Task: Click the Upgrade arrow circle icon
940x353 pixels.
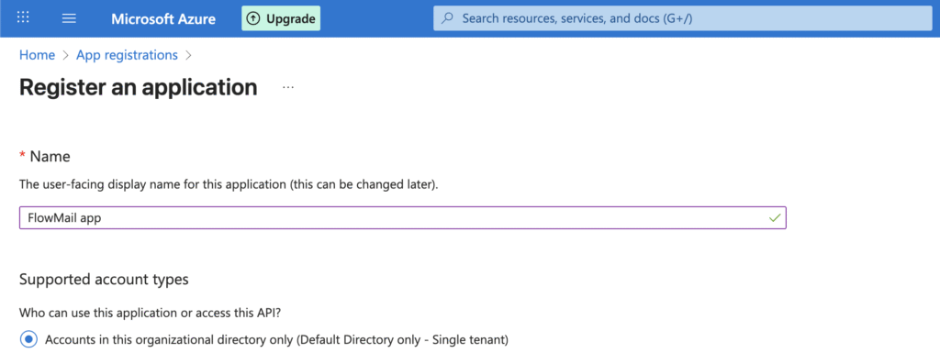Action: (x=254, y=18)
